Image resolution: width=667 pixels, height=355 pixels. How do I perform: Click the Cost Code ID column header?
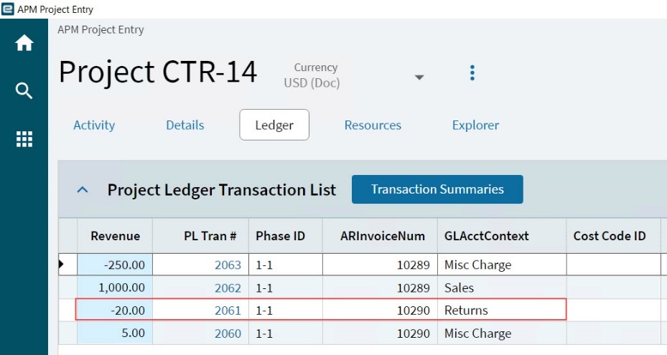613,236
